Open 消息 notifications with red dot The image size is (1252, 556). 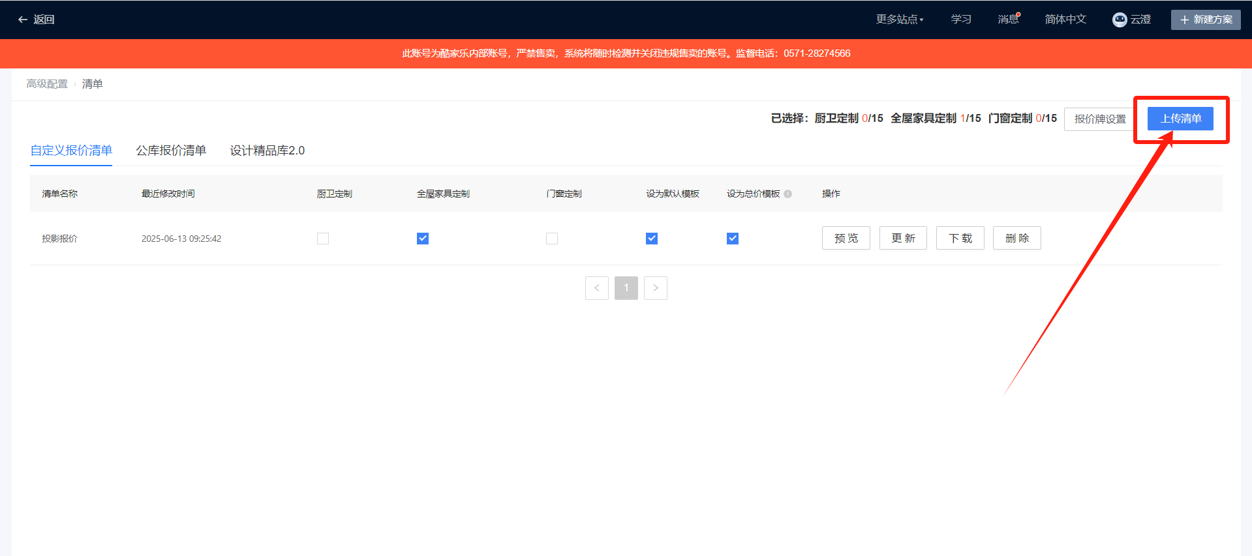click(x=1008, y=20)
